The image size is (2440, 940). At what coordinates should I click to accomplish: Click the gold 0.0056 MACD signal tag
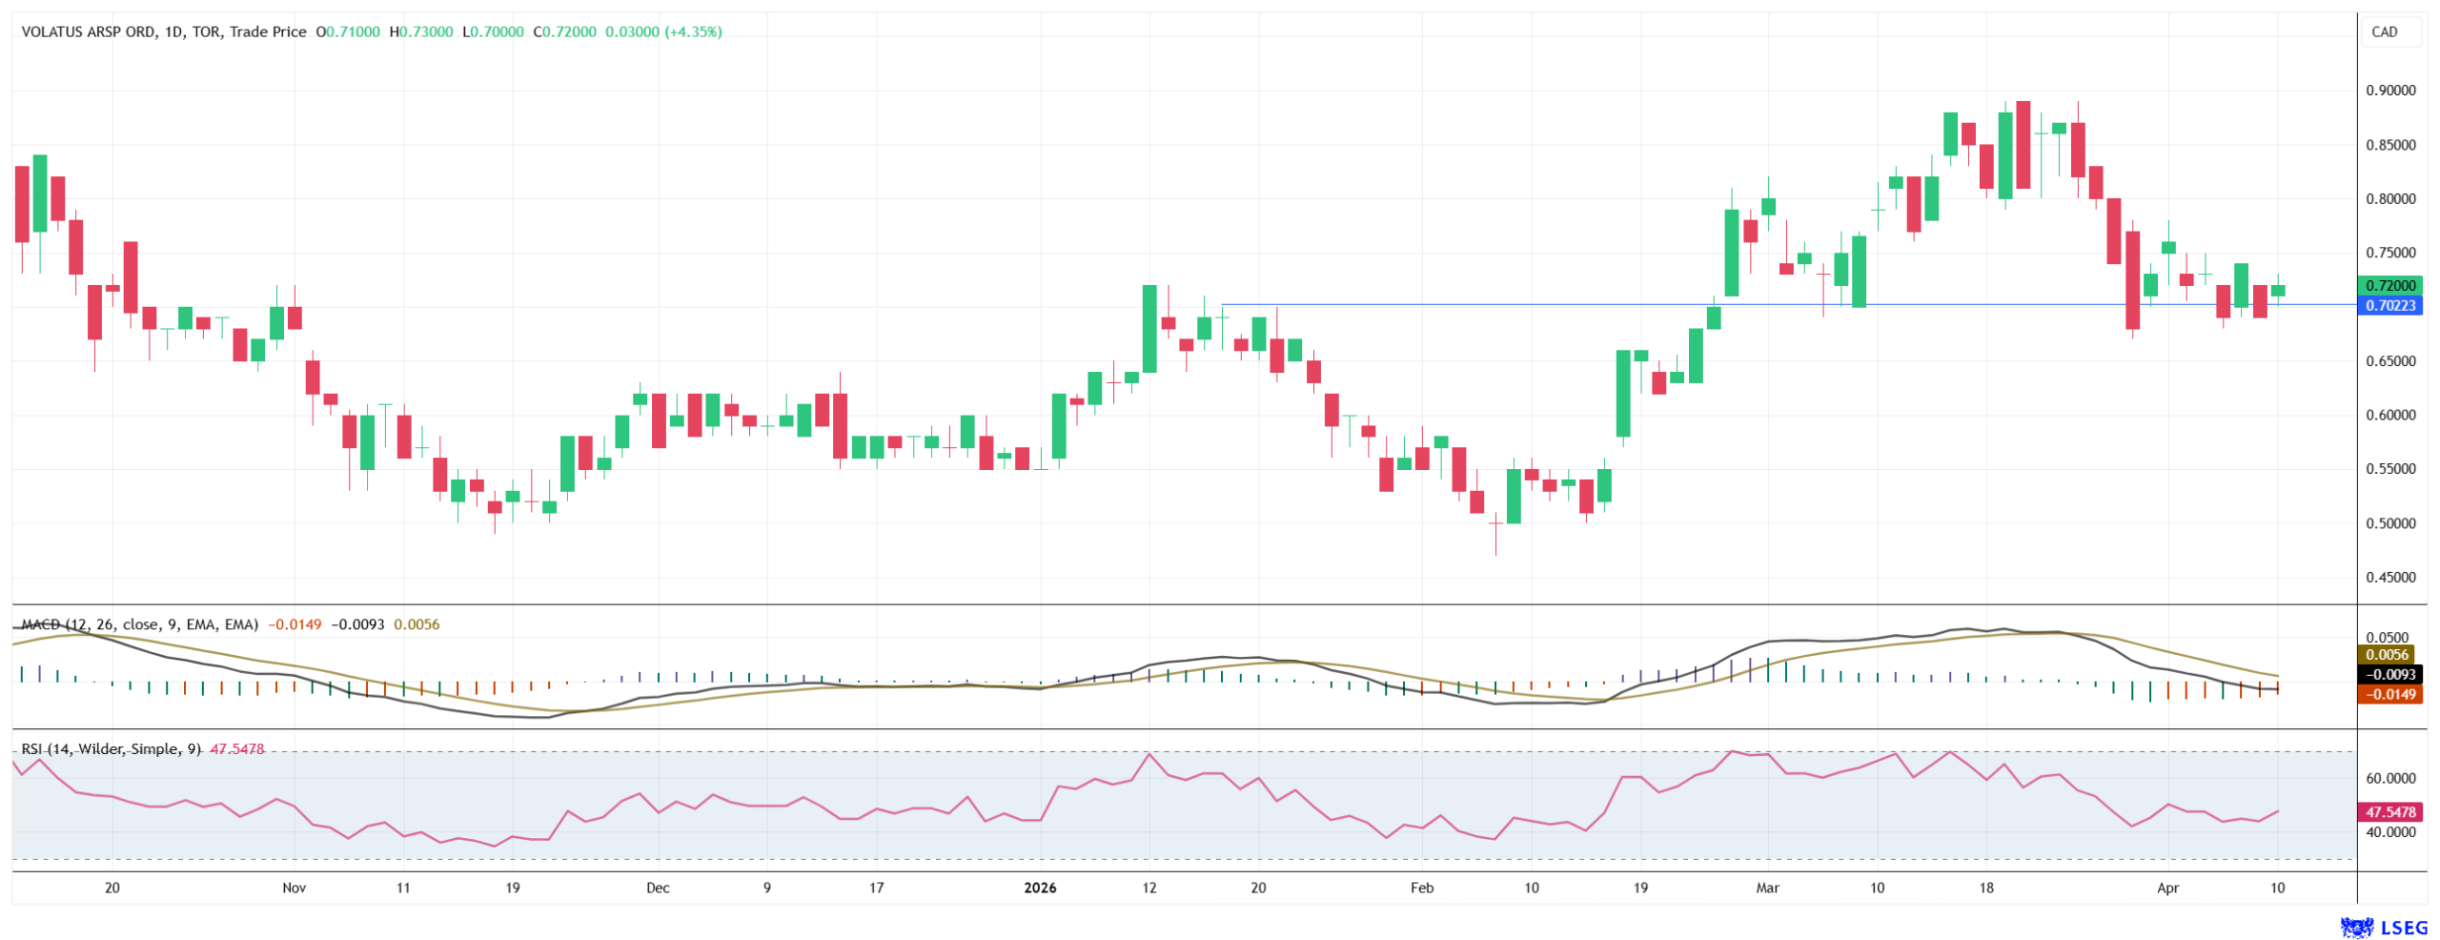pos(2389,654)
